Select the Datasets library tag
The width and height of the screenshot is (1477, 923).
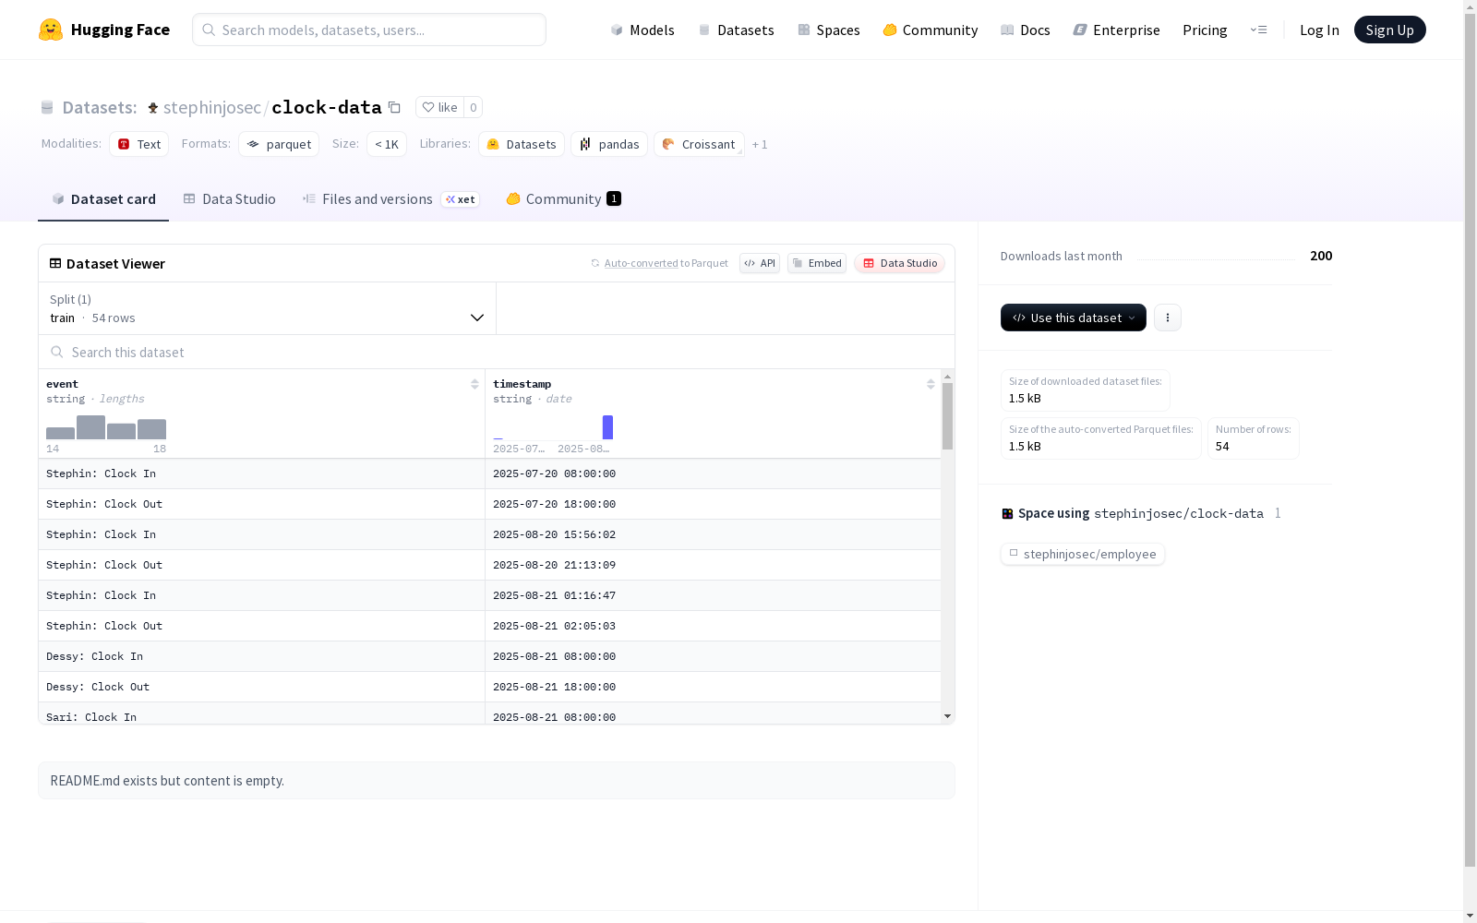coord(522,144)
